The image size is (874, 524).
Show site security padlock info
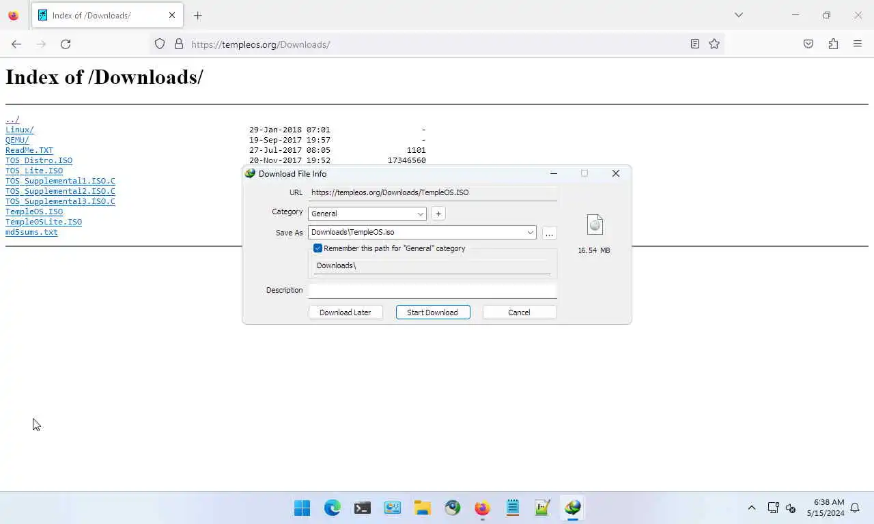179,44
